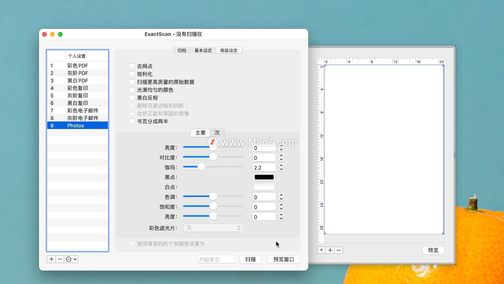Click the 色调 value input field

264,197
